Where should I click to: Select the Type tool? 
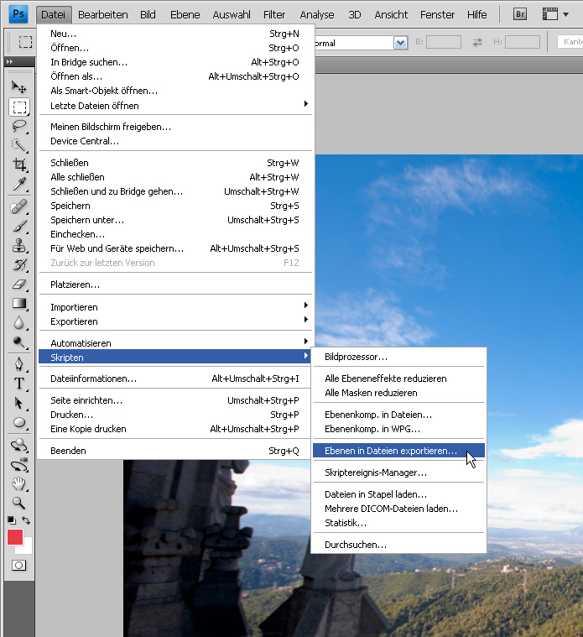pos(19,384)
